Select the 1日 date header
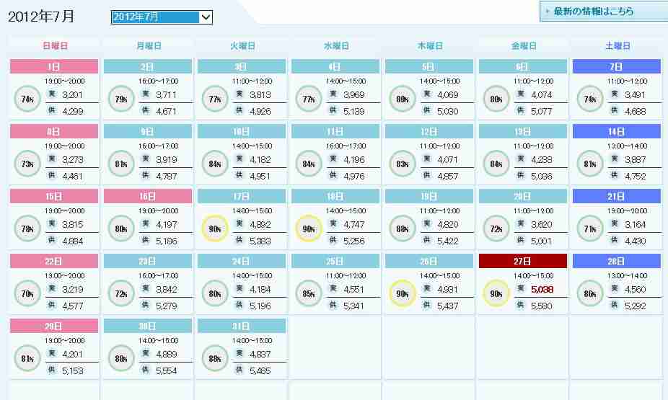This screenshot has height=400, width=668. 54,66
